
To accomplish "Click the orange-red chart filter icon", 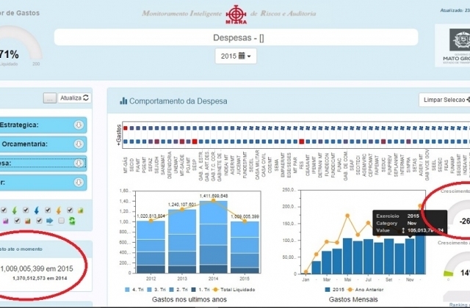I will click(x=28, y=221).
